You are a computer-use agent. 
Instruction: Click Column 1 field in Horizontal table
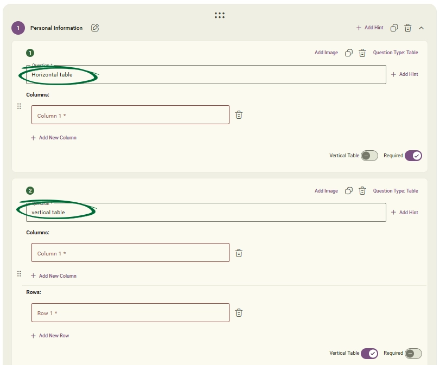coord(130,115)
